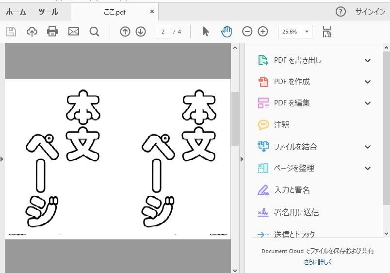Click the 送信とトラック arrow icon
This screenshot has width=390, height=273.
[x=263, y=235]
